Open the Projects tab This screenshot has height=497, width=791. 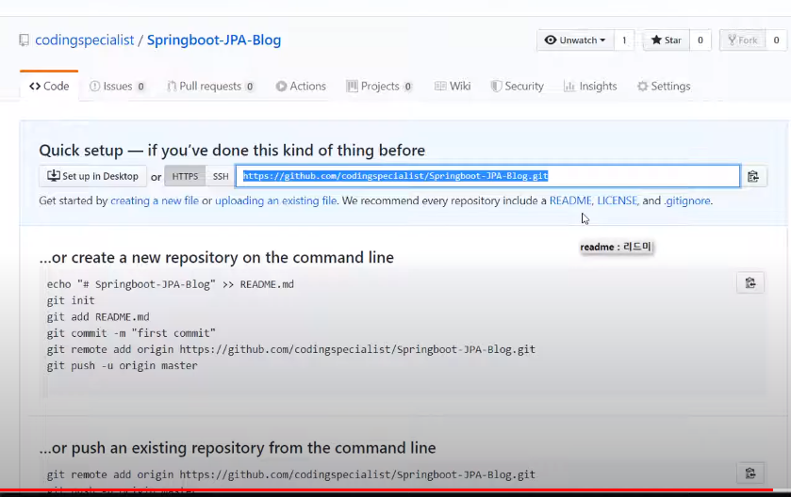(x=379, y=86)
